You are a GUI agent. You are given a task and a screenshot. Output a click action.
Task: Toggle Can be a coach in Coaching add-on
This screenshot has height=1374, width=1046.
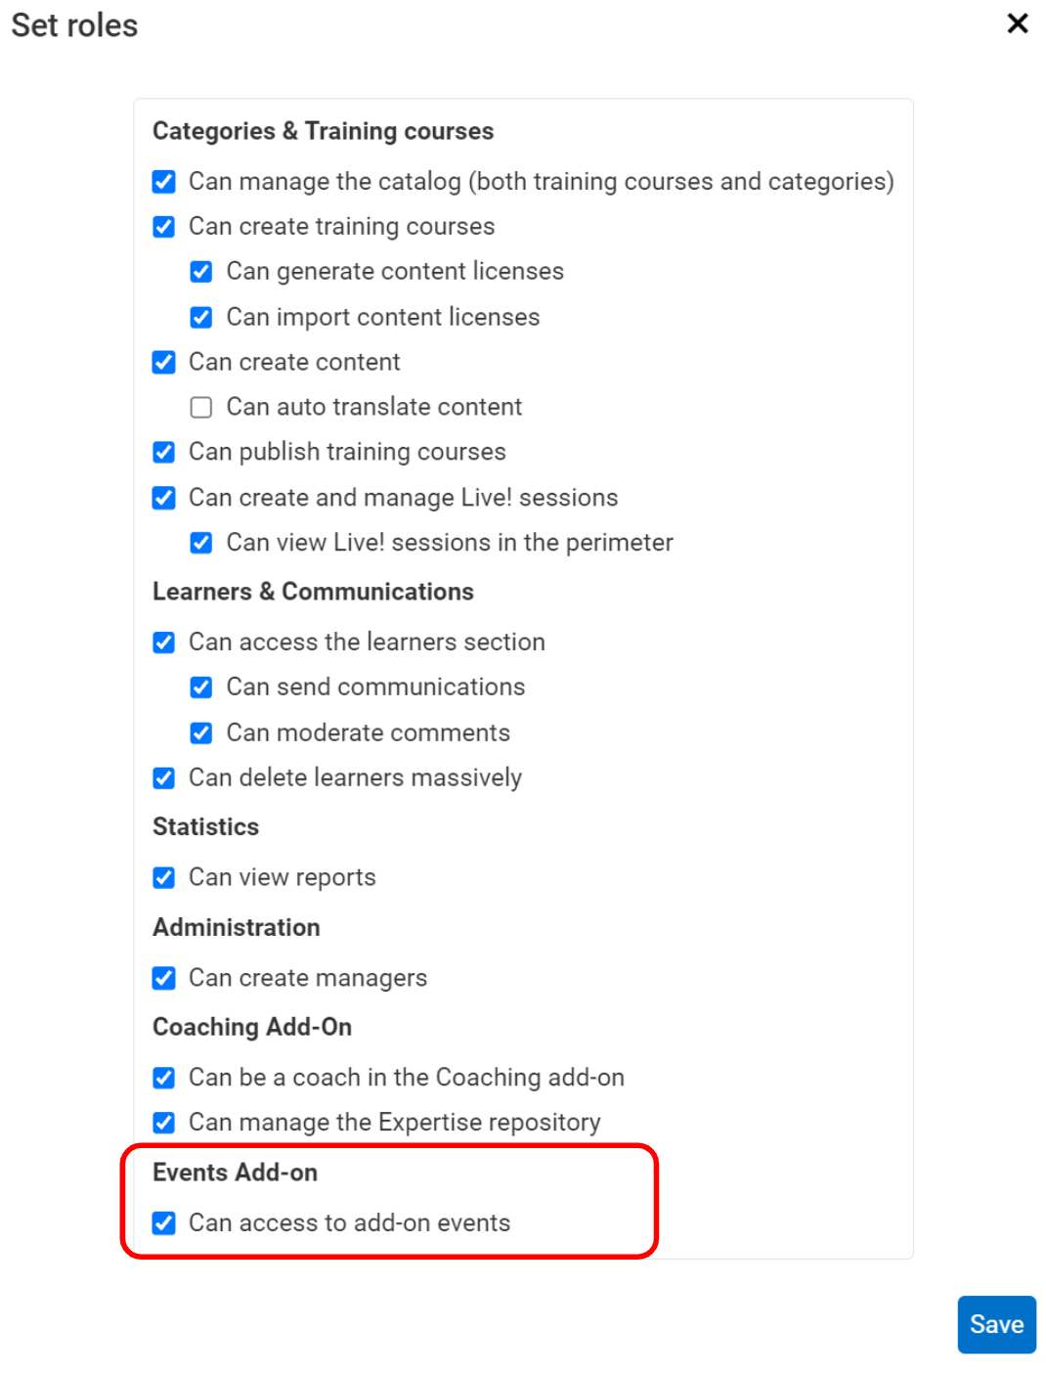point(164,1078)
